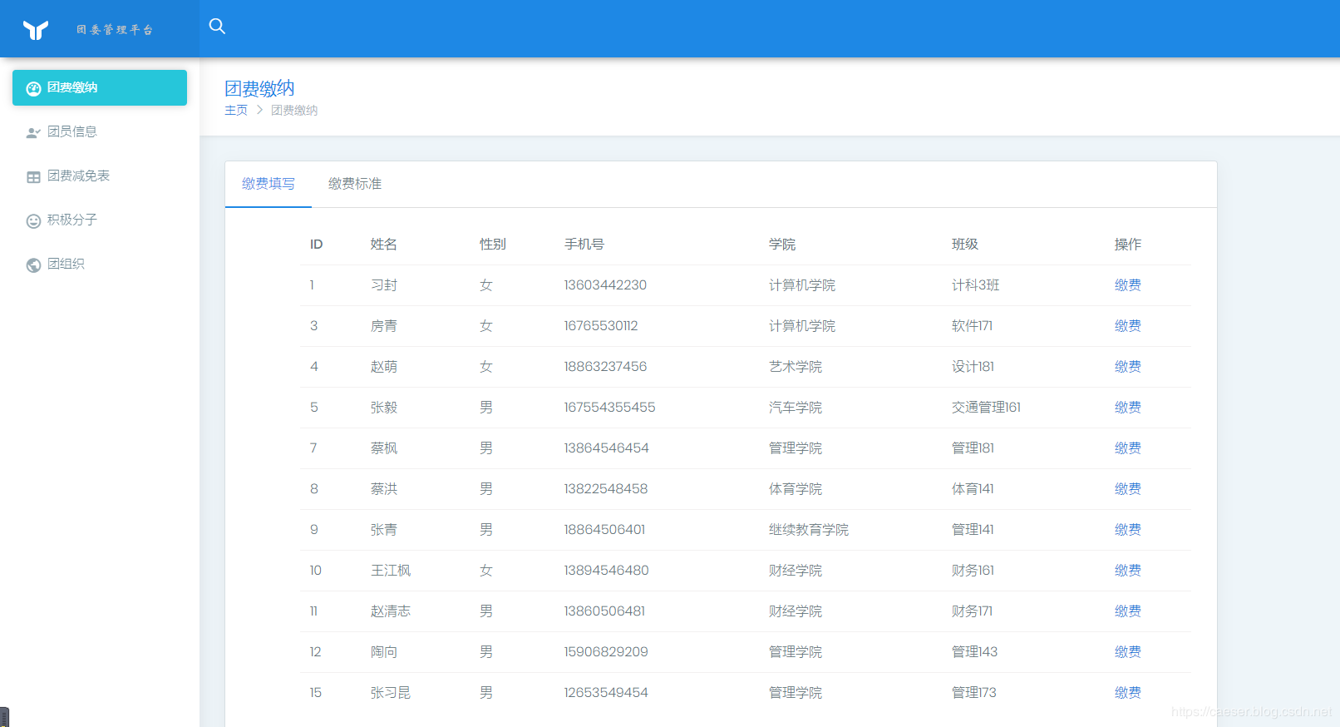Image resolution: width=1340 pixels, height=727 pixels.
Task: Click the name cell 张习昆
Action: (x=391, y=693)
